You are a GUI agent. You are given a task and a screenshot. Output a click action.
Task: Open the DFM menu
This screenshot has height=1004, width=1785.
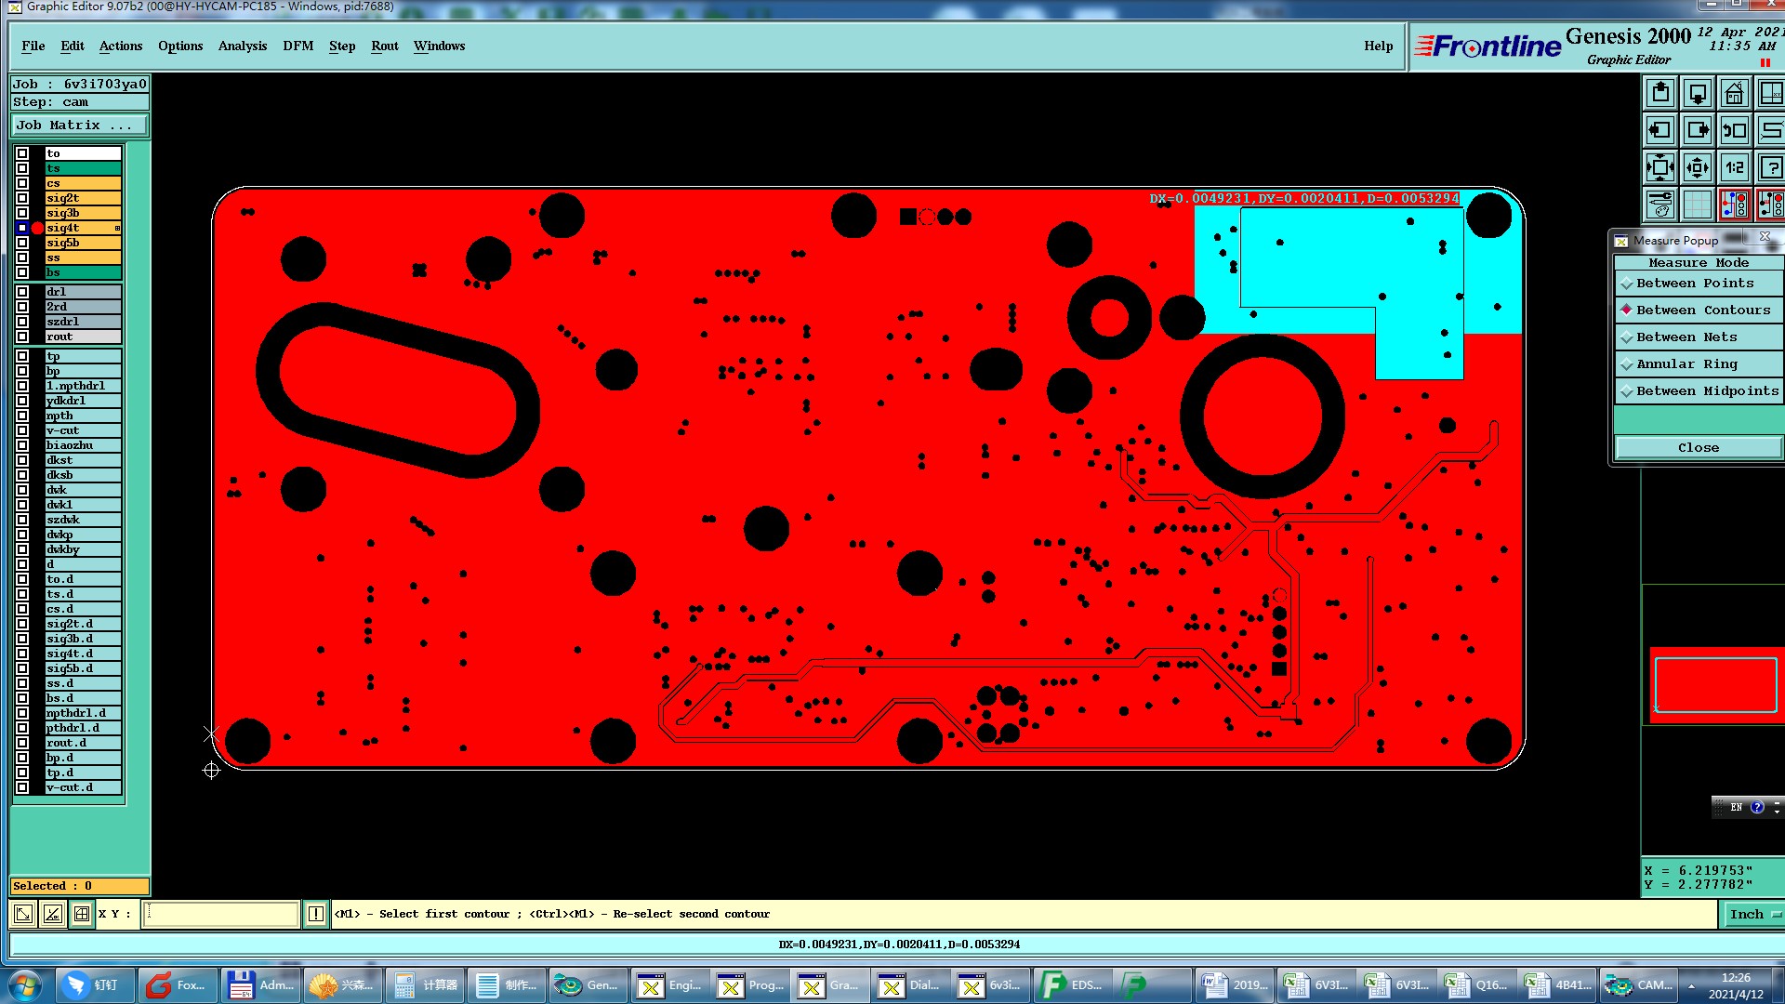click(297, 46)
